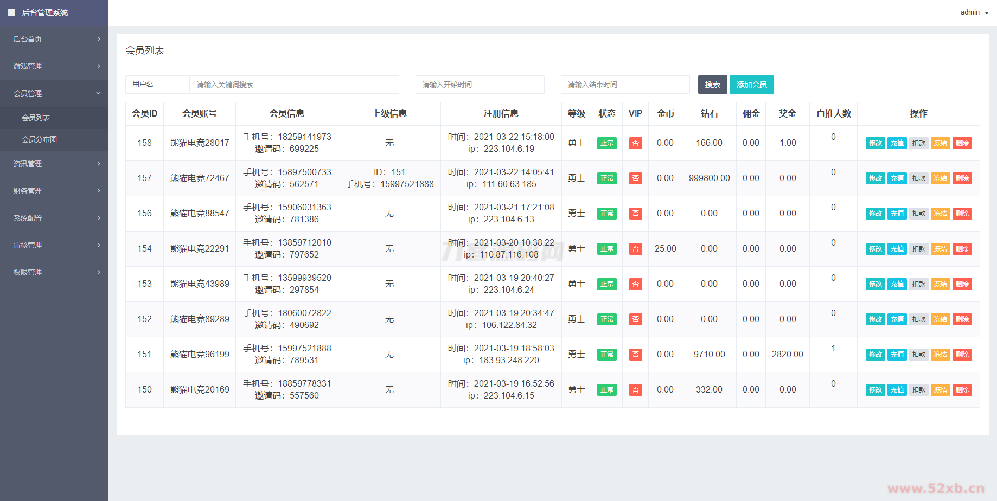Click the 添加会员 button
The height and width of the screenshot is (501, 997).
751,85
